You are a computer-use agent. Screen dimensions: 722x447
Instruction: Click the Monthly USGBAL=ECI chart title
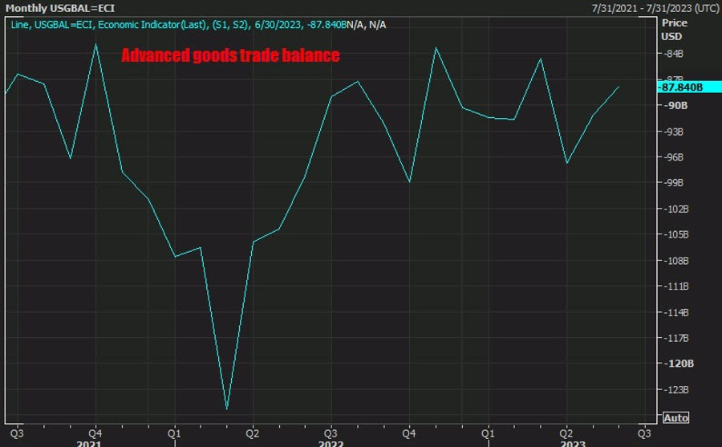click(60, 7)
